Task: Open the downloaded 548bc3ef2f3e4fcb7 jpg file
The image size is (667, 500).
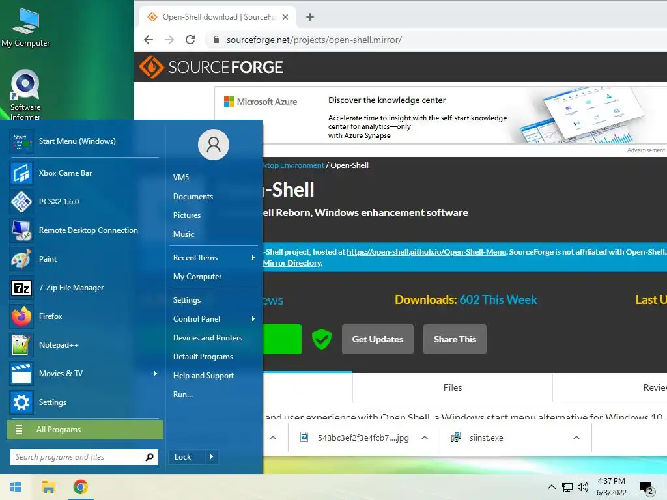Action: (x=363, y=438)
